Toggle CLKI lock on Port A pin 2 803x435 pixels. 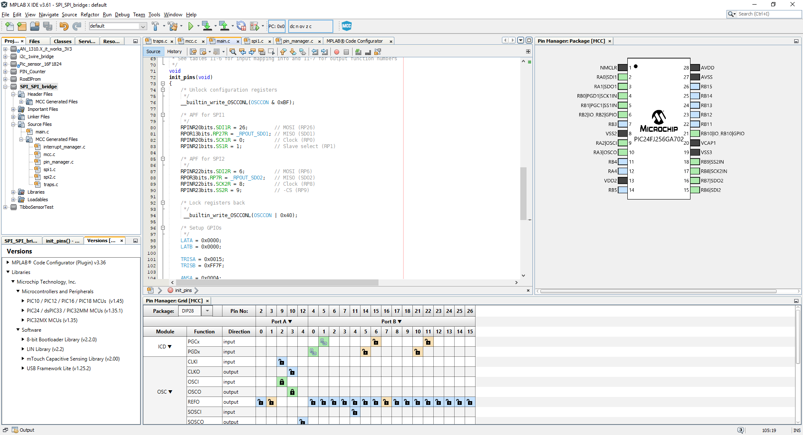tap(282, 362)
